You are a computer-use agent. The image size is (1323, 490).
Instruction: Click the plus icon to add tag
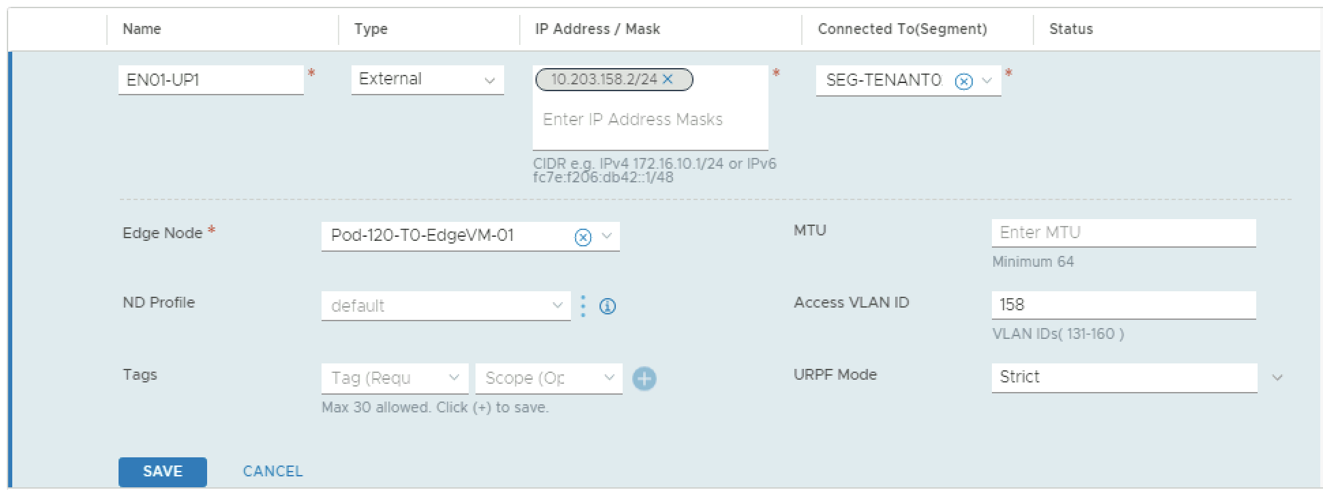tap(644, 378)
